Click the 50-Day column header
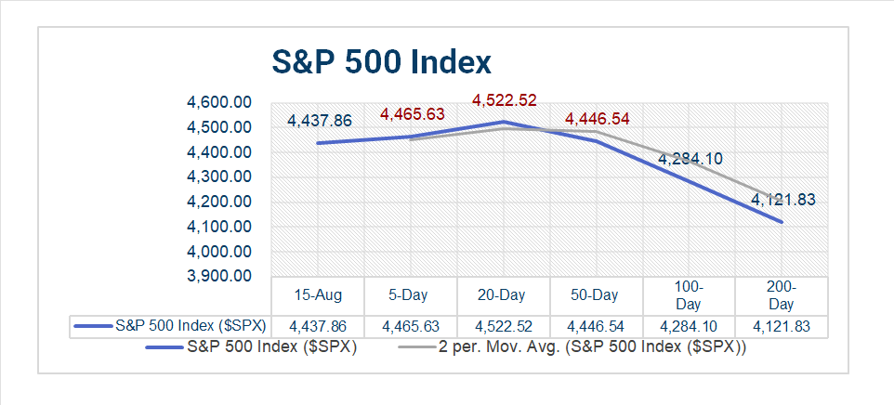Screen dimensions: 894x405 (x=596, y=295)
